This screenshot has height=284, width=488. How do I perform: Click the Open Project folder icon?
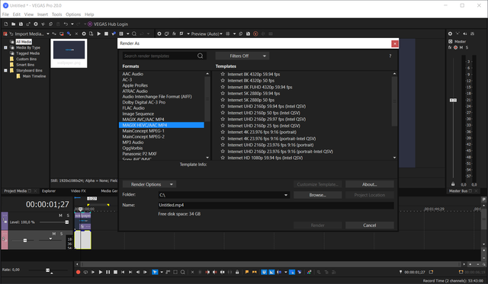[14, 24]
